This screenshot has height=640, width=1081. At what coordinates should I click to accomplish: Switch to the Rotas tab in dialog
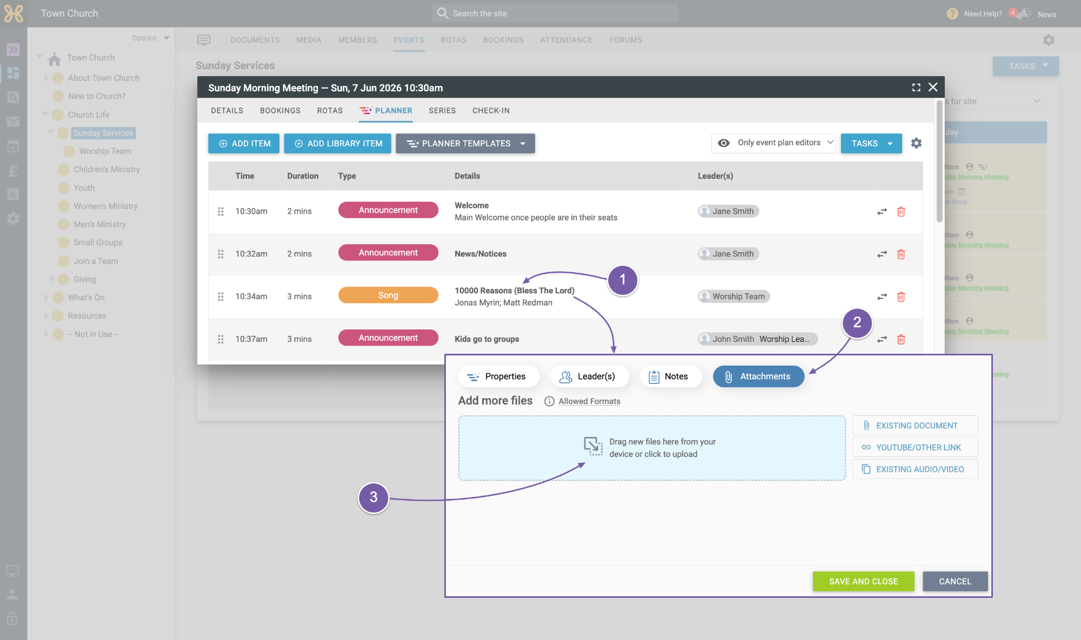click(x=330, y=111)
